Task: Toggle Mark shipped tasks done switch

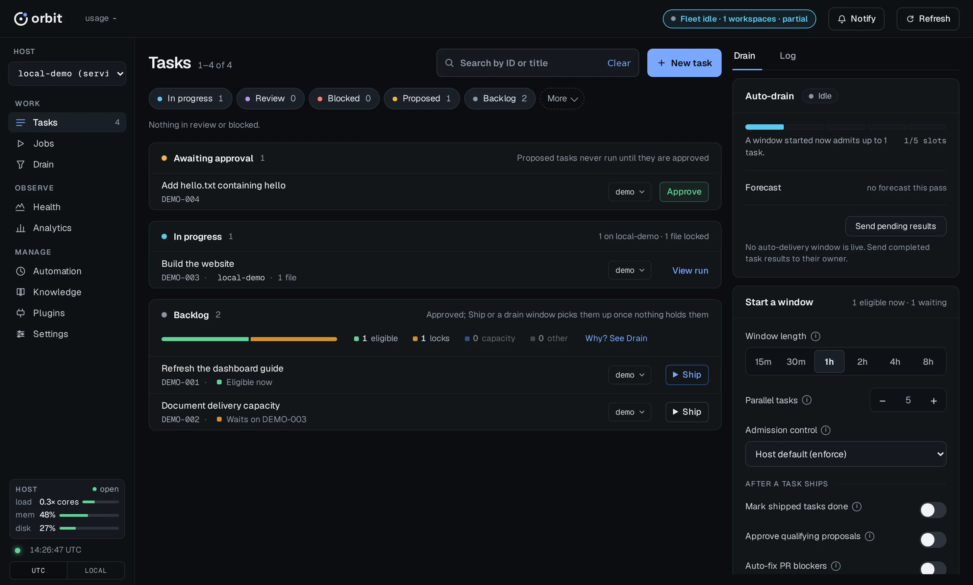Action: pyautogui.click(x=933, y=510)
